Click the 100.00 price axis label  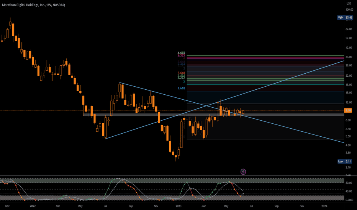click(349, 10)
